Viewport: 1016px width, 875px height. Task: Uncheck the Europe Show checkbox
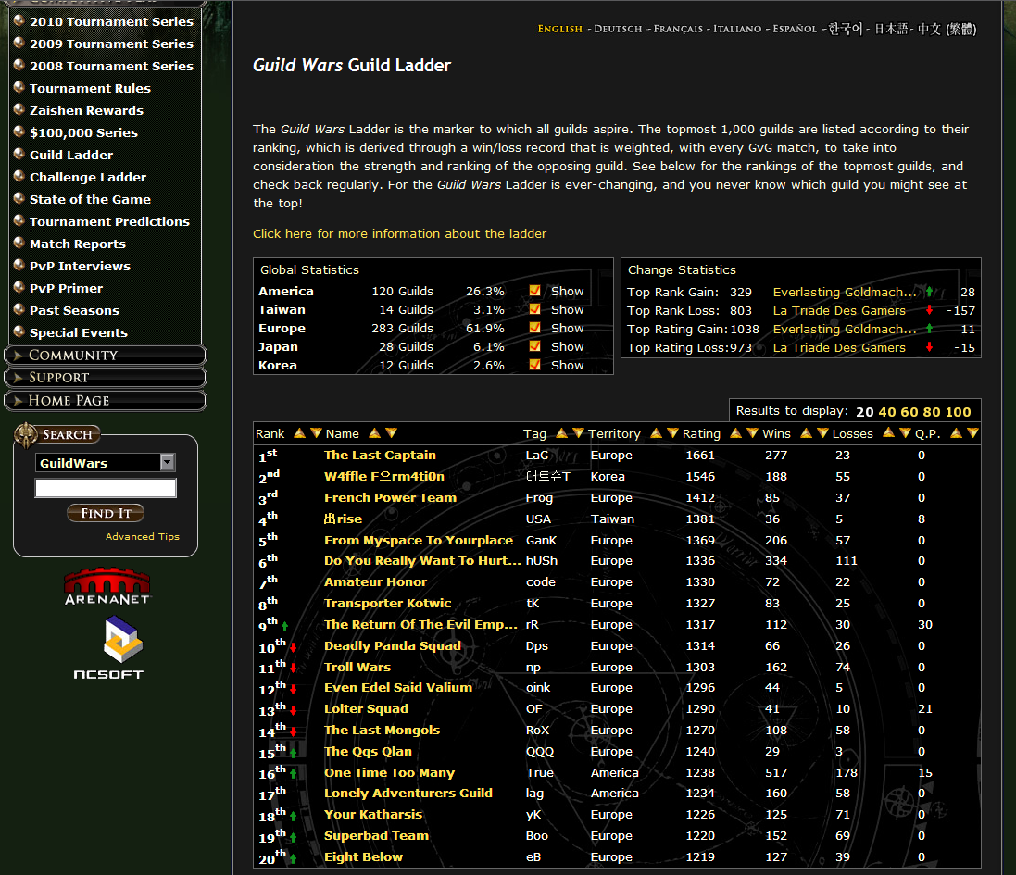(534, 328)
